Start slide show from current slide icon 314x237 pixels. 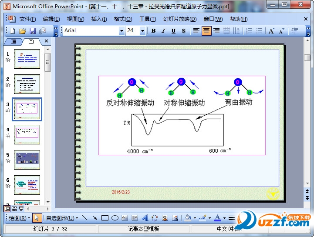pos(21,209)
